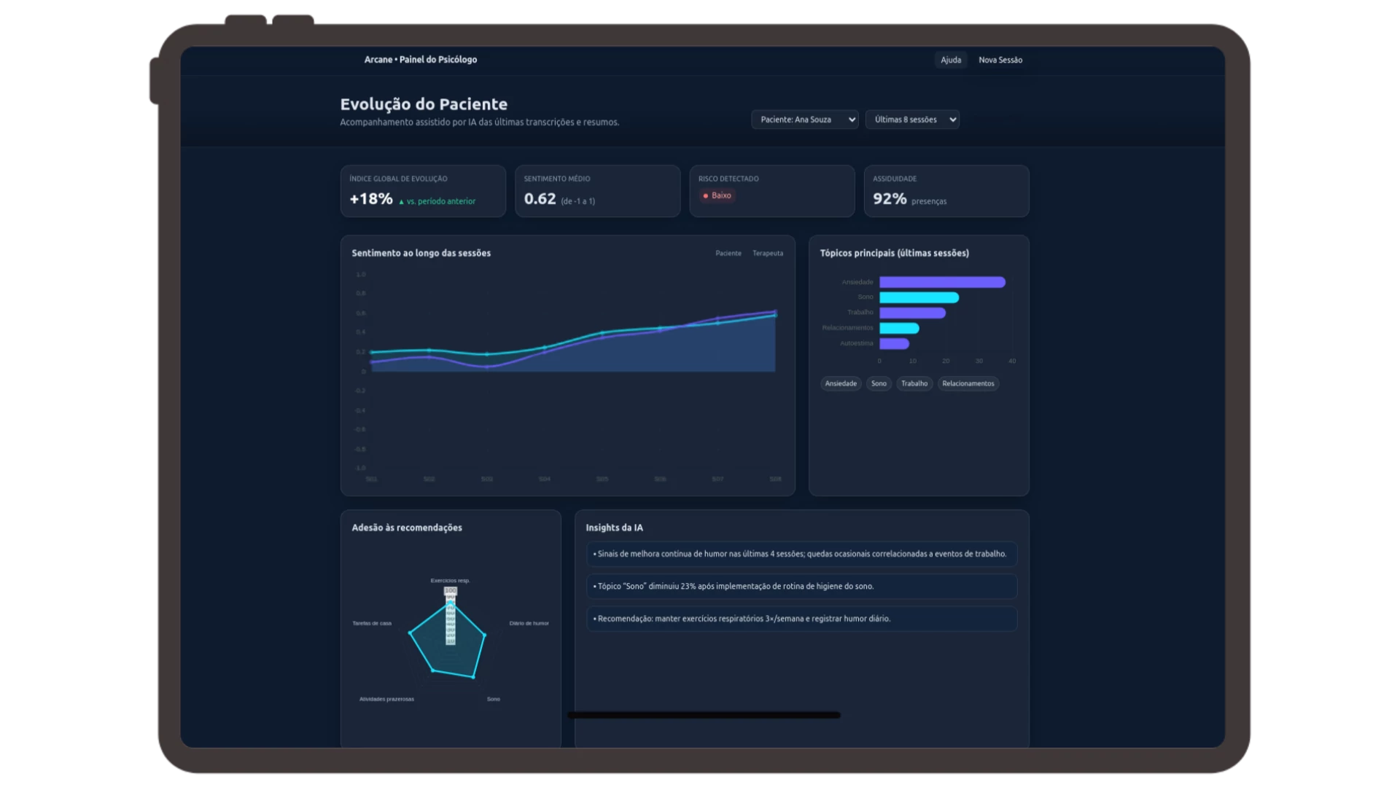Expand the Últimas 8 sessões dropdown
The image size is (1400, 787).
[x=911, y=120]
